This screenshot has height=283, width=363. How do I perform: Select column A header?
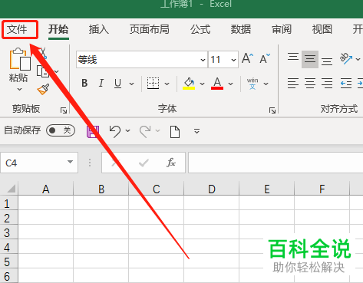(46, 189)
